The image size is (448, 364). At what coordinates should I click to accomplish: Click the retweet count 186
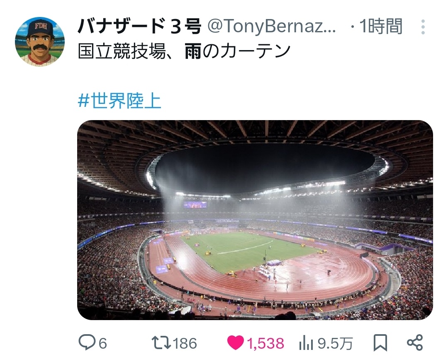(x=185, y=343)
